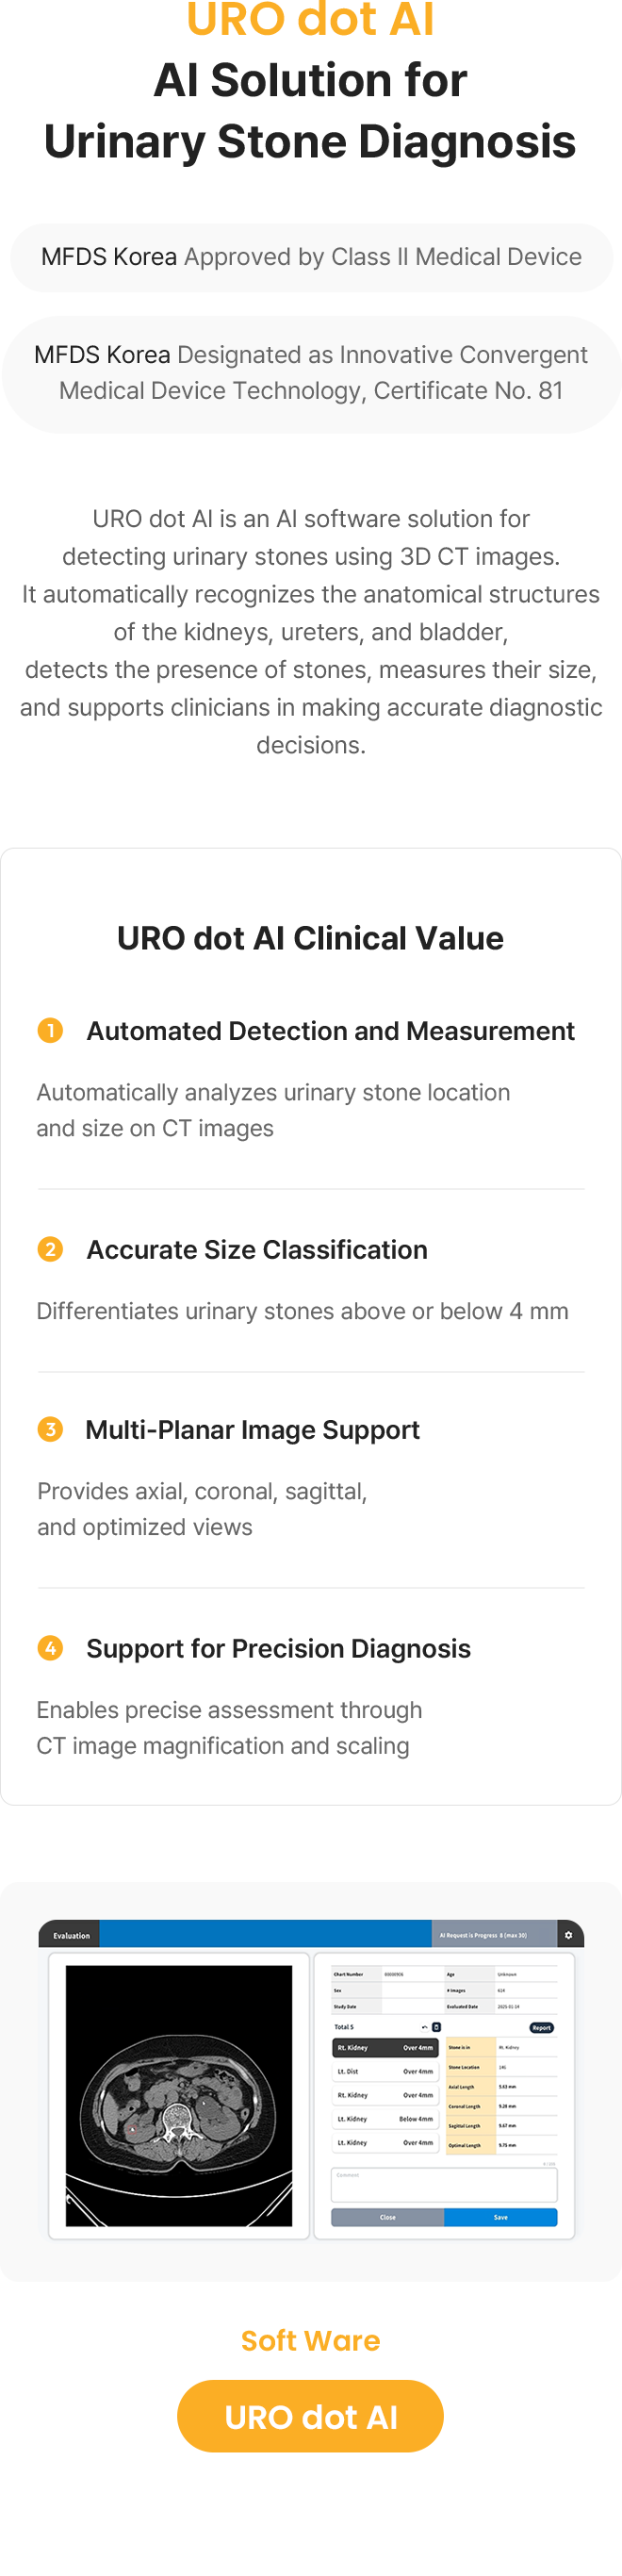Screen dimensions: 622x2576
Task: Click the number 1 badge for Automated Detection
Action: pyautogui.click(x=50, y=1030)
